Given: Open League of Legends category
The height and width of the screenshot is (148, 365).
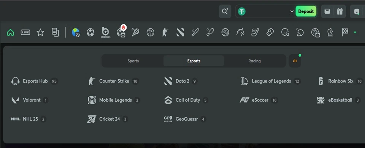Looking at the screenshot, I should click(270, 81).
